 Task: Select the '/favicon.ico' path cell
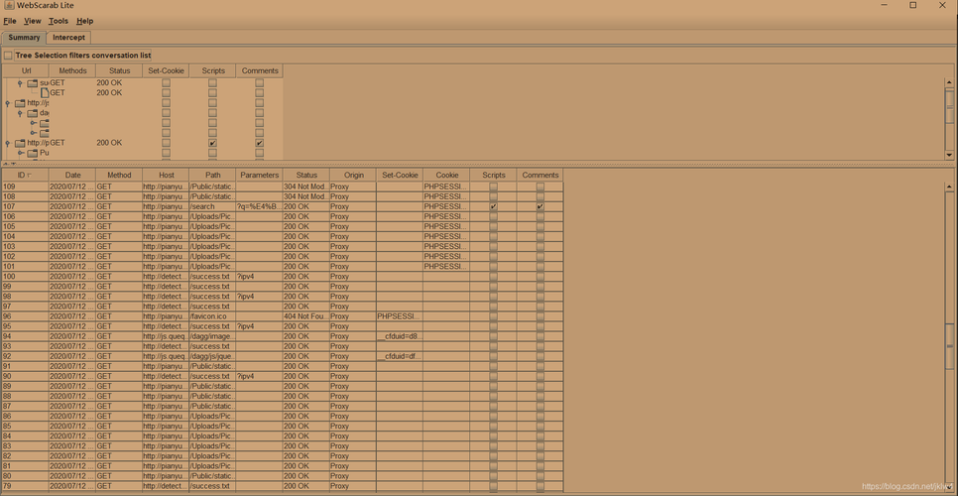point(212,316)
